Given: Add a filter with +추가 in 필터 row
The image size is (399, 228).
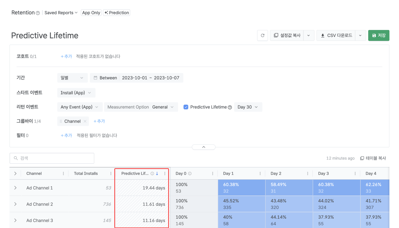Looking at the screenshot, I should [x=66, y=135].
